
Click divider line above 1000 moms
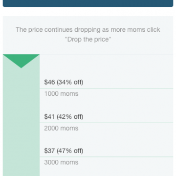pyautogui.click(x=106, y=88)
